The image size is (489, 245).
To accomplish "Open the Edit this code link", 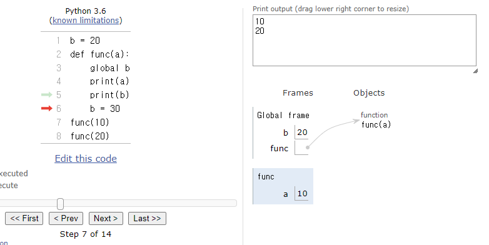I will tap(86, 159).
